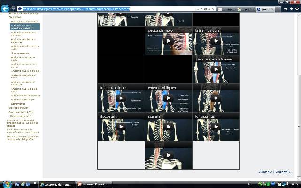Play the transversus abdominis video
The width and height of the screenshot is (301, 188).
216,69
